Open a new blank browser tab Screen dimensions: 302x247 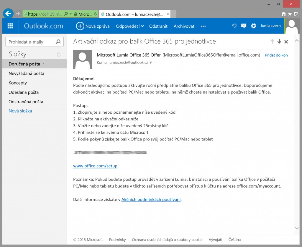click(173, 14)
